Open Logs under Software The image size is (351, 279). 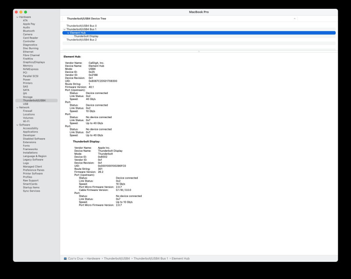(x=26, y=163)
